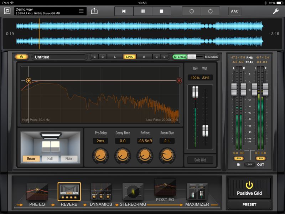Select the AAC format button
Image resolution: width=285 pixels, height=214 pixels.
coord(235,11)
